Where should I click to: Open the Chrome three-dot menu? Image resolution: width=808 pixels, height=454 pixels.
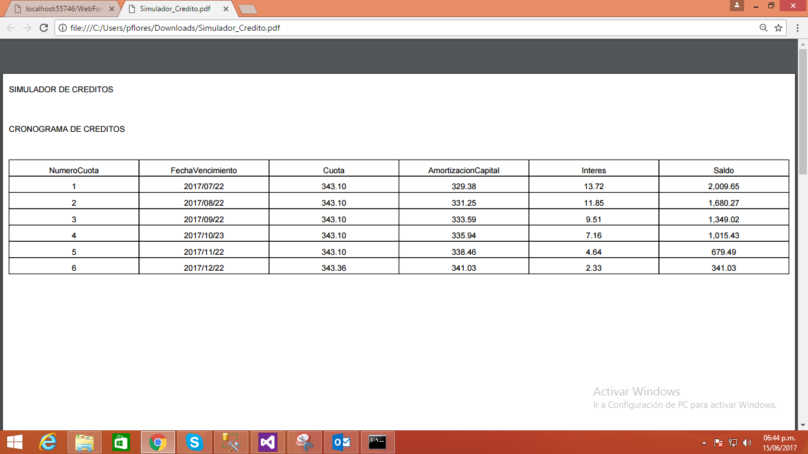coord(797,28)
